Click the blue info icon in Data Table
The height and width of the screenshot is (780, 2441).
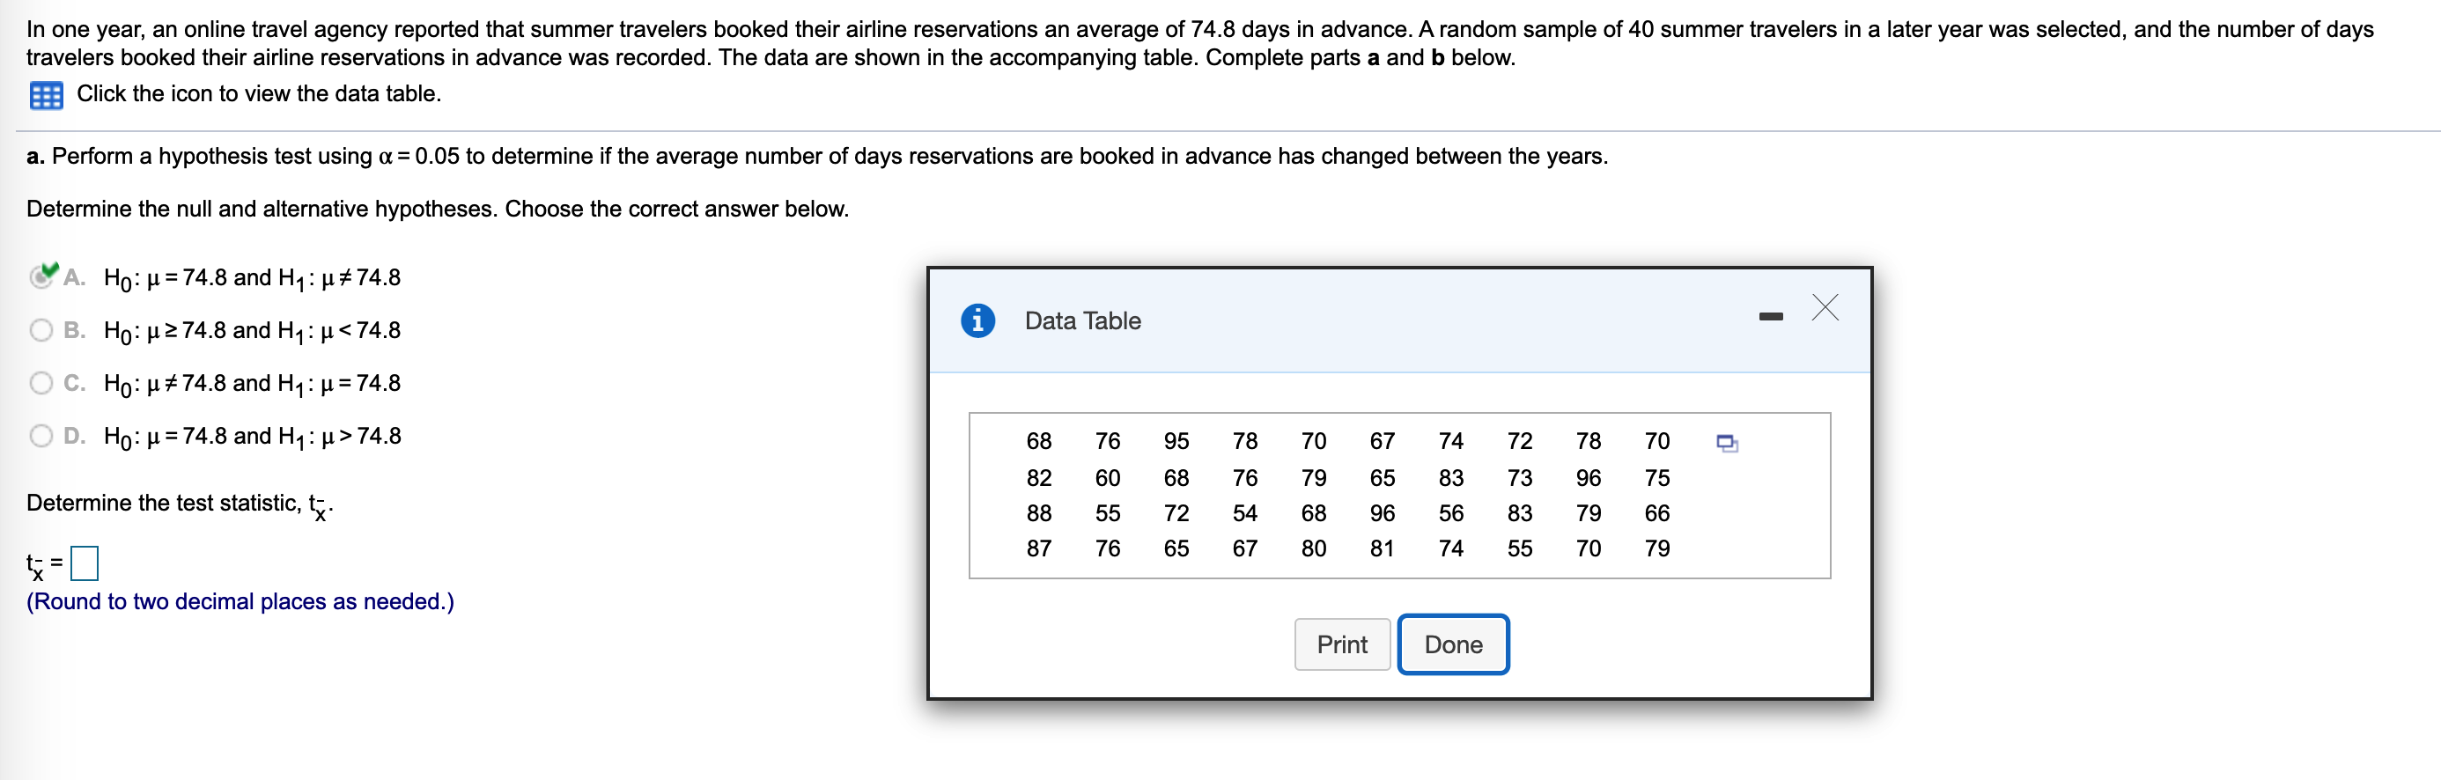click(x=977, y=320)
